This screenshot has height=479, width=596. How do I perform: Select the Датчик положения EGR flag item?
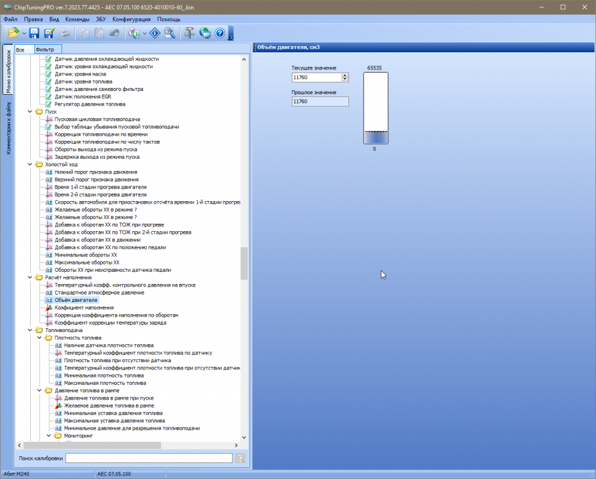82,97
